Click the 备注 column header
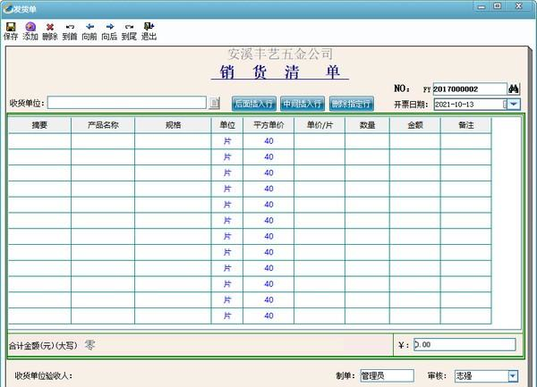Screen dimensions: 537x387 coord(466,125)
